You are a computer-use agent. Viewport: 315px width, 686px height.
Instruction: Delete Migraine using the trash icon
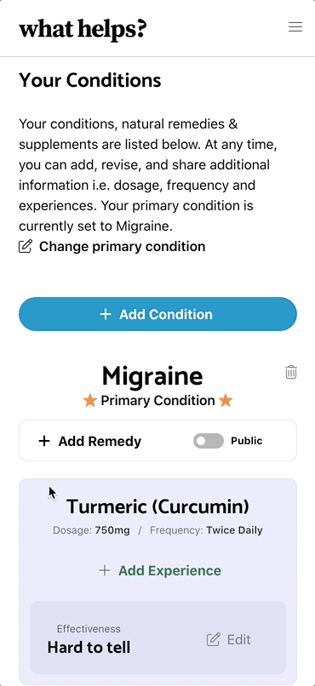point(291,372)
